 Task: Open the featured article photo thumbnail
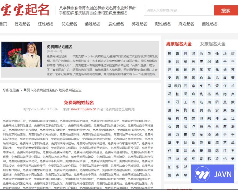pos(22,55)
